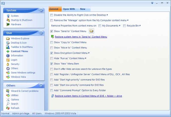Open the Security settings entry

click(x=15, y=64)
